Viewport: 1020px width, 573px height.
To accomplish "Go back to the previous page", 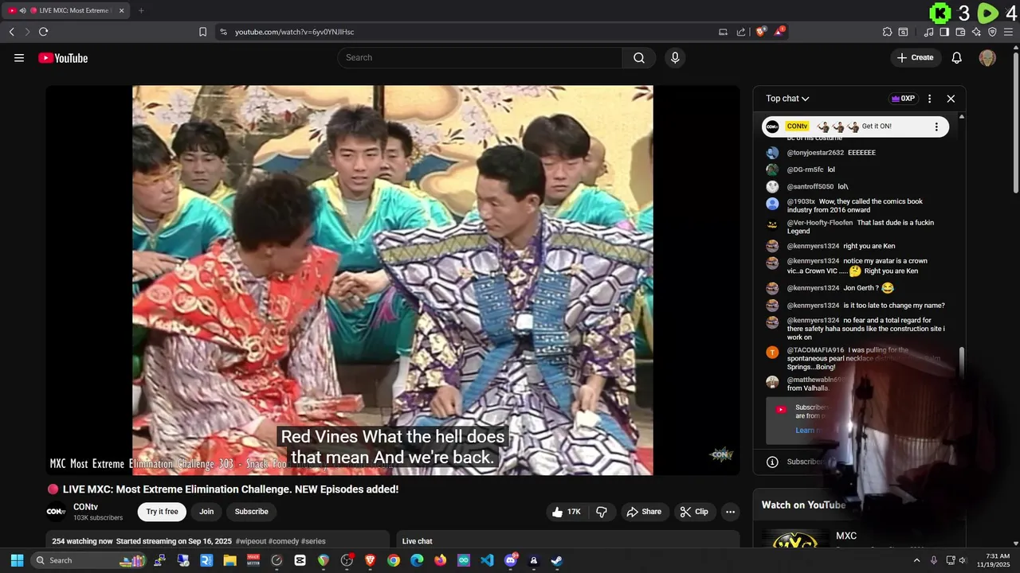I will [11, 32].
